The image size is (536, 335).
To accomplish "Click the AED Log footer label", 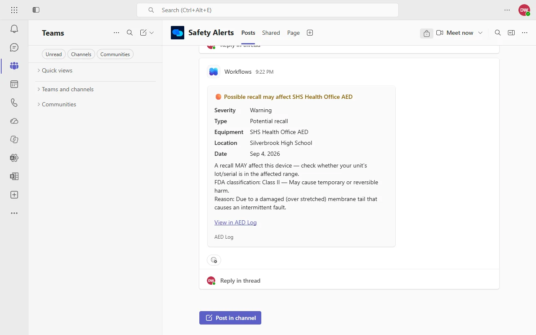I will pos(224,237).
